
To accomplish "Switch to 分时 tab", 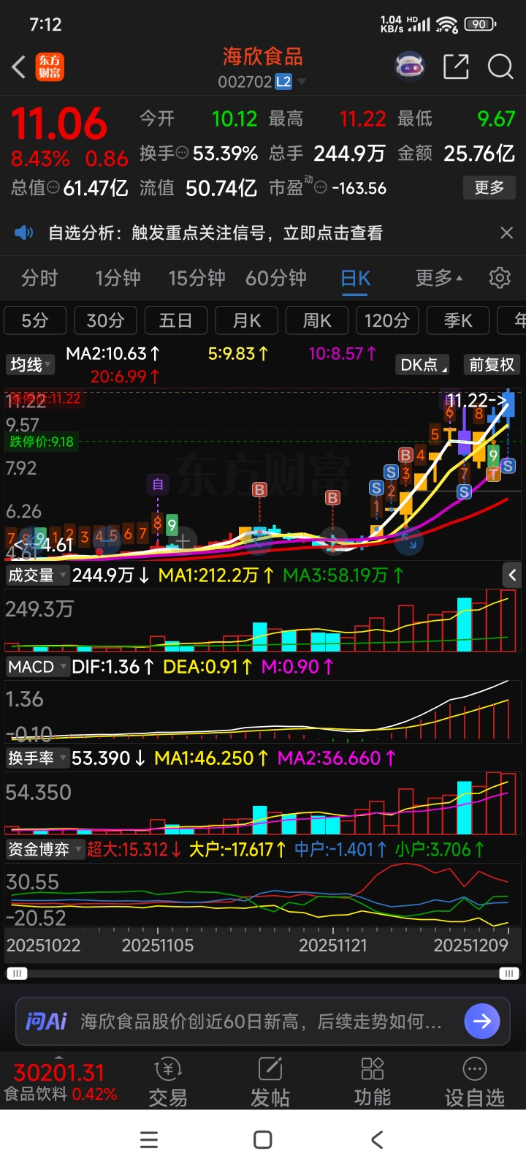I will click(39, 278).
